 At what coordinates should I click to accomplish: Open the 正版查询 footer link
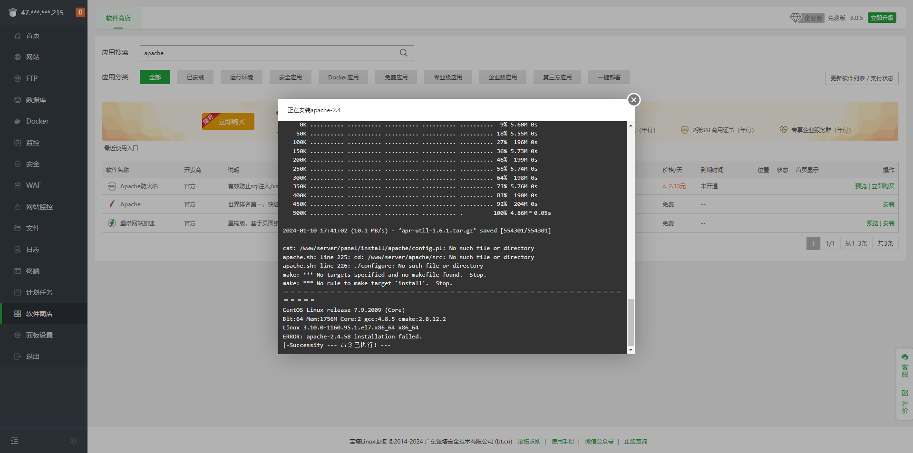click(x=636, y=442)
